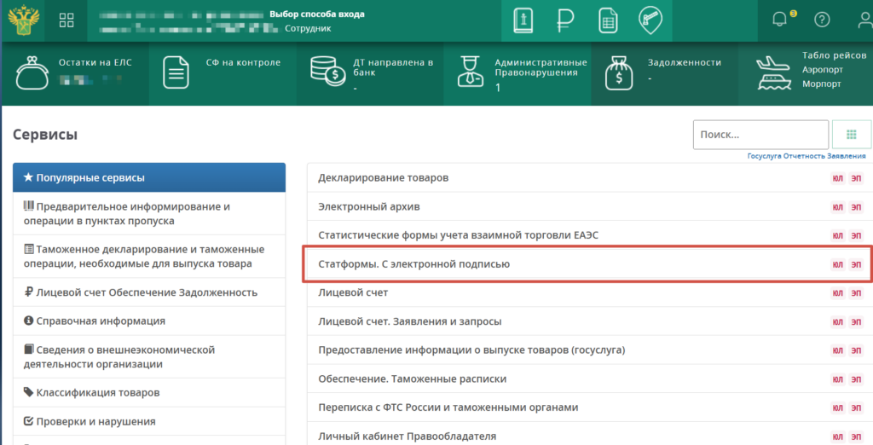The image size is (873, 445).
Task: Open Статформы. С электронной подписью service
Action: coord(413,264)
